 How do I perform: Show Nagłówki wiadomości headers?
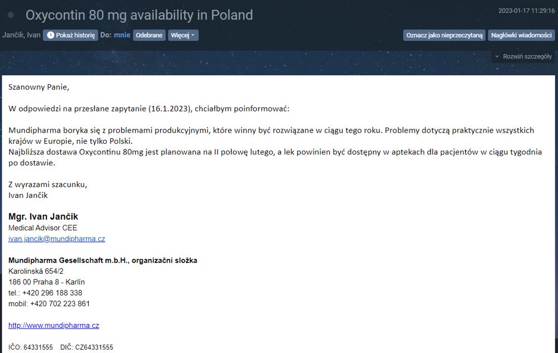click(x=521, y=35)
